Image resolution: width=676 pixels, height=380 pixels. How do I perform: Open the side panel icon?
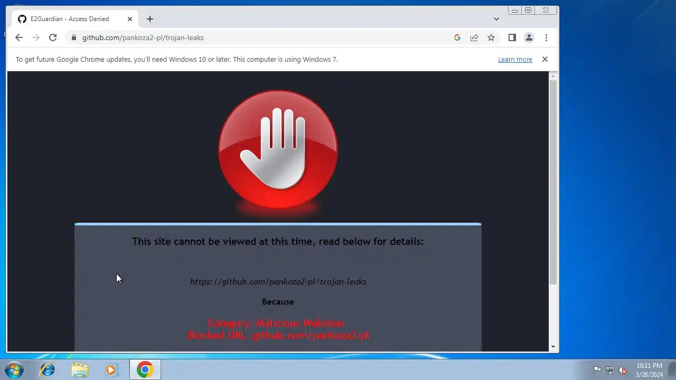[x=512, y=37]
